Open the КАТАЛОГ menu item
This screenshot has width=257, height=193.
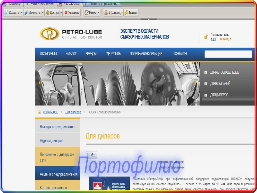(71, 54)
